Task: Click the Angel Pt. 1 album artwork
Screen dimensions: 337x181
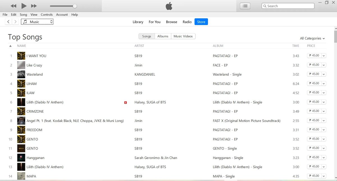Action: [x=21, y=121]
